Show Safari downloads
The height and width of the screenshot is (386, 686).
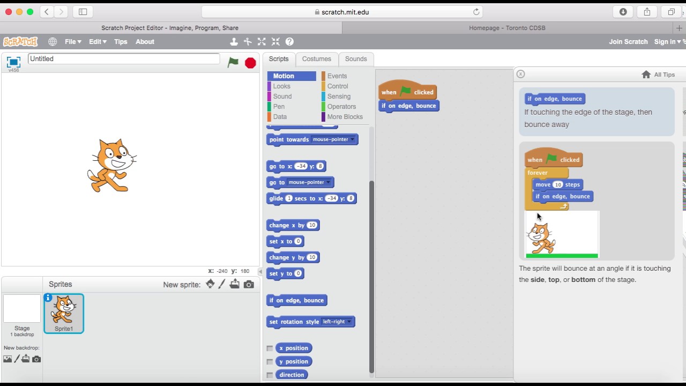[623, 12]
